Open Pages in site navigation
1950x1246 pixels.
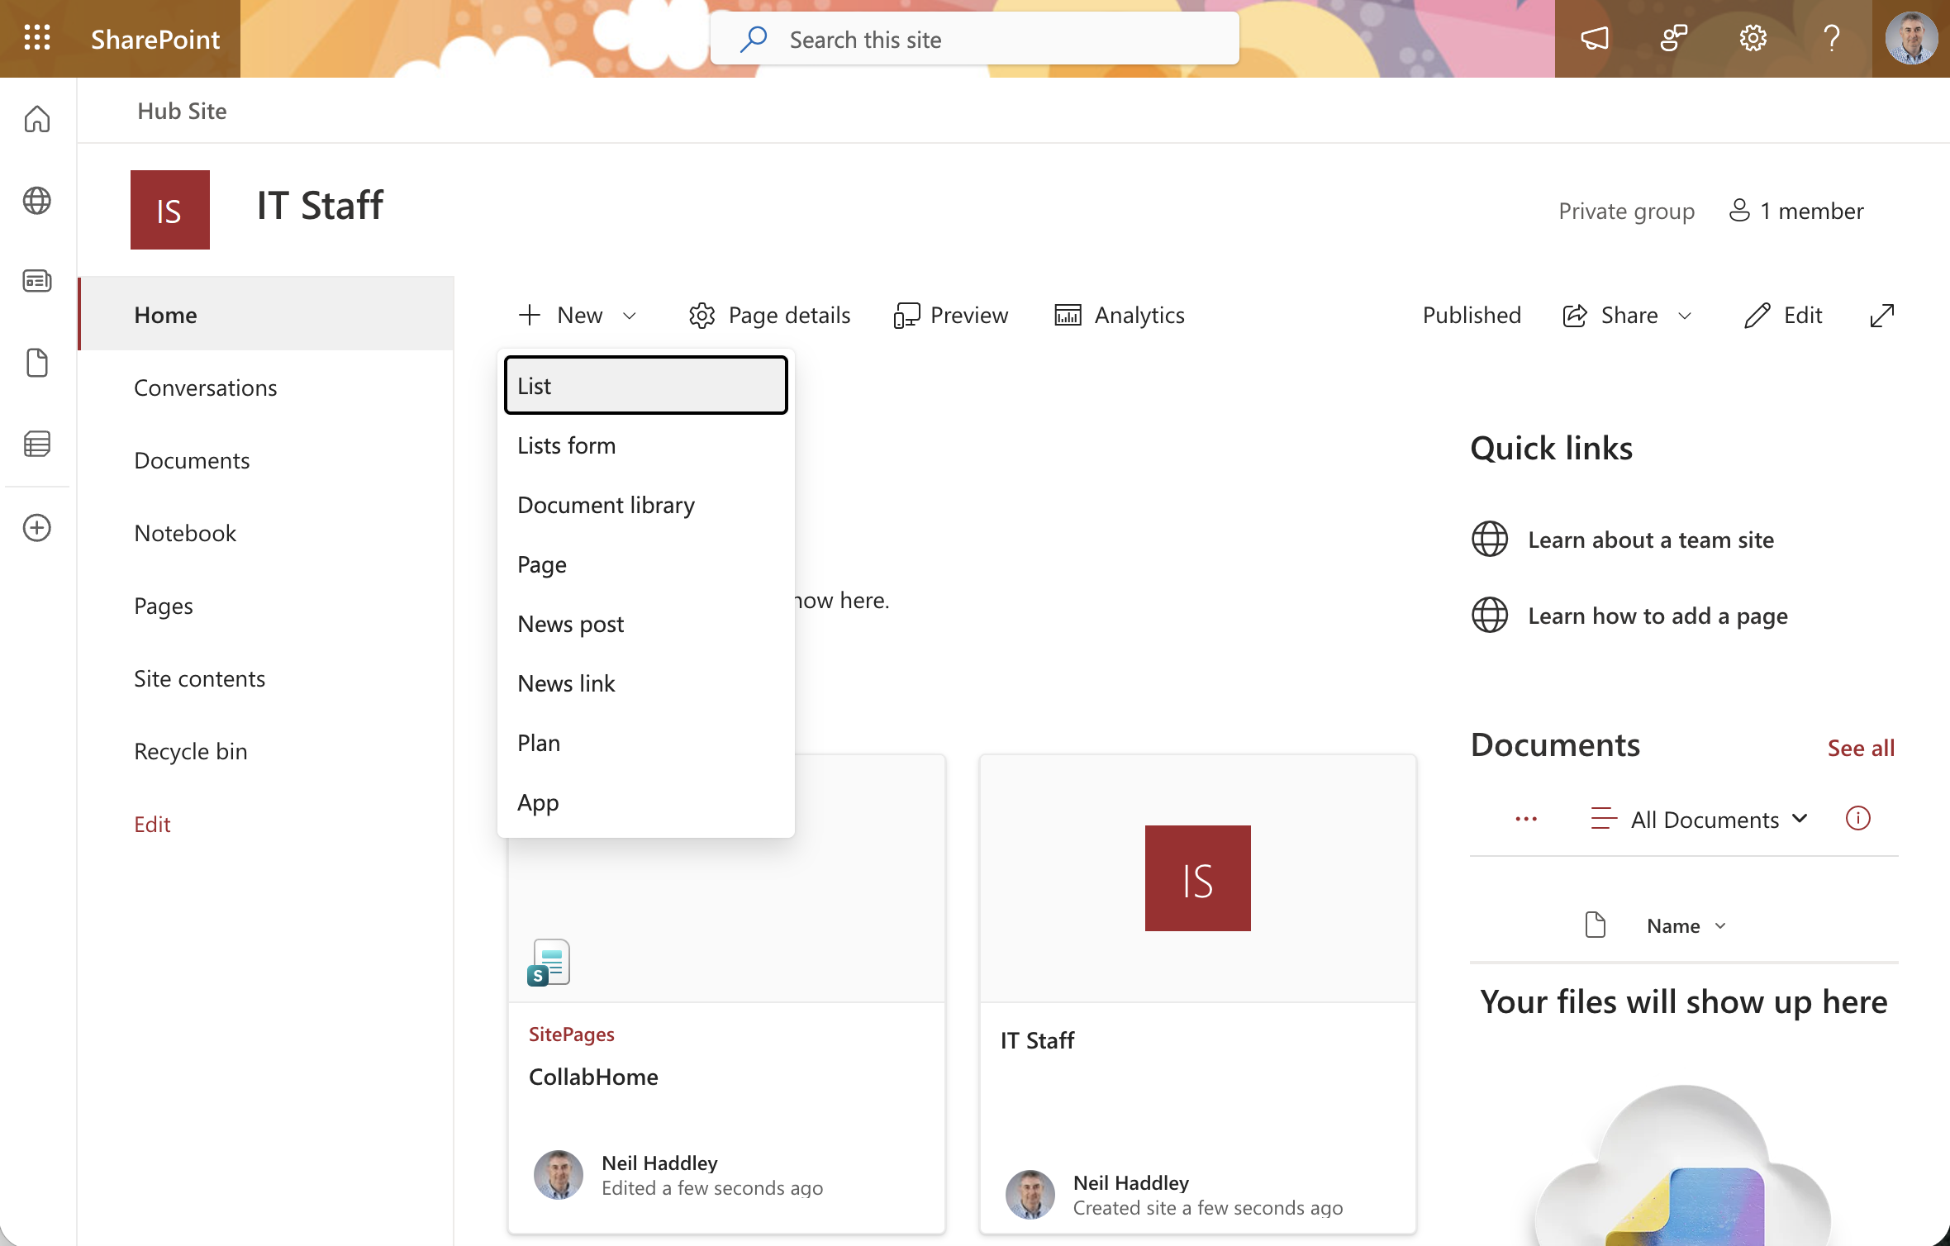(266, 606)
